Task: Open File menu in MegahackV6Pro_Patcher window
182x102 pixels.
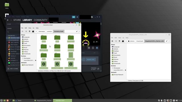Action: tap(112, 38)
